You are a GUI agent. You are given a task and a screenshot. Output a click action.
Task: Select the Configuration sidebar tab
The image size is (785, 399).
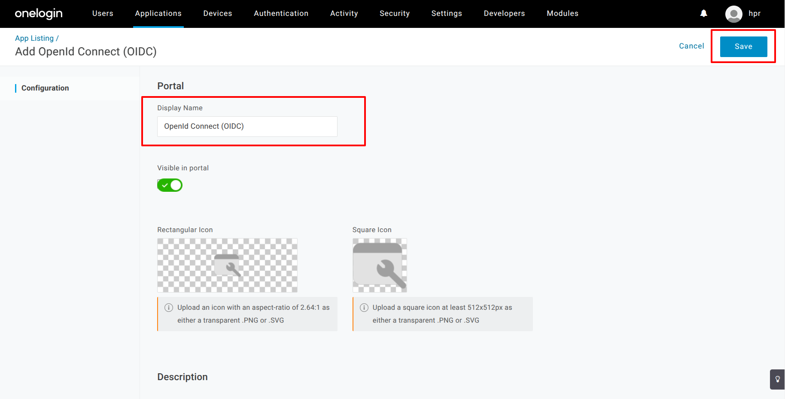(x=45, y=88)
